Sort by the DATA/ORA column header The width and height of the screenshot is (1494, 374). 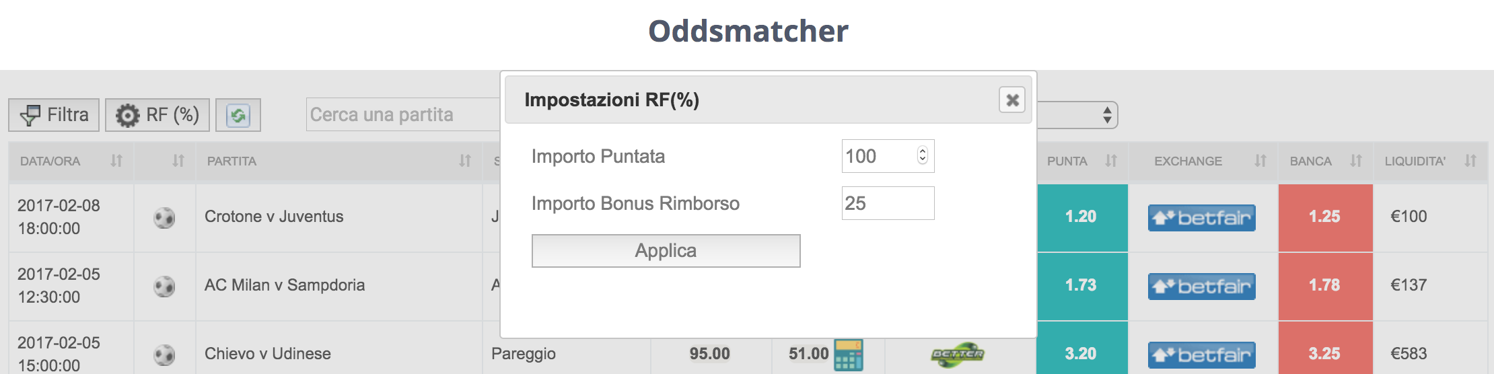click(71, 161)
